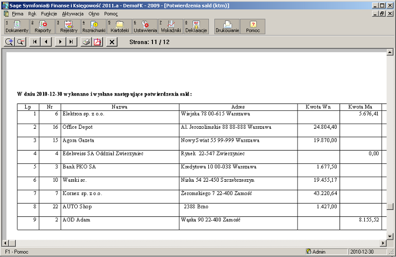Go to the previous report page

click(x=47, y=42)
